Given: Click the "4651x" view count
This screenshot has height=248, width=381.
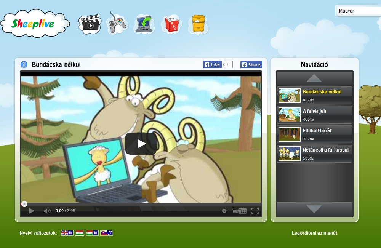Looking at the screenshot, I should 308,120.
